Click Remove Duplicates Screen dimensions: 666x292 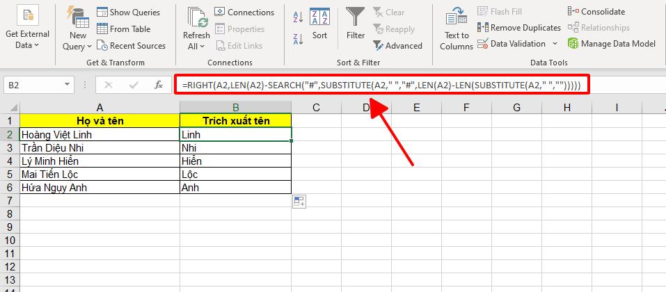point(519,28)
